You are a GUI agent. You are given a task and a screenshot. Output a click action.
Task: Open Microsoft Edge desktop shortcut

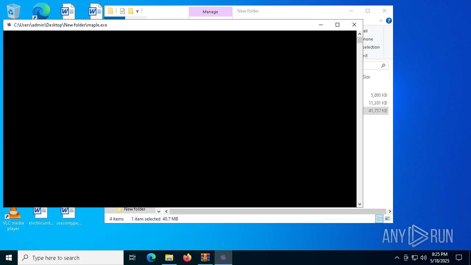(x=40, y=11)
